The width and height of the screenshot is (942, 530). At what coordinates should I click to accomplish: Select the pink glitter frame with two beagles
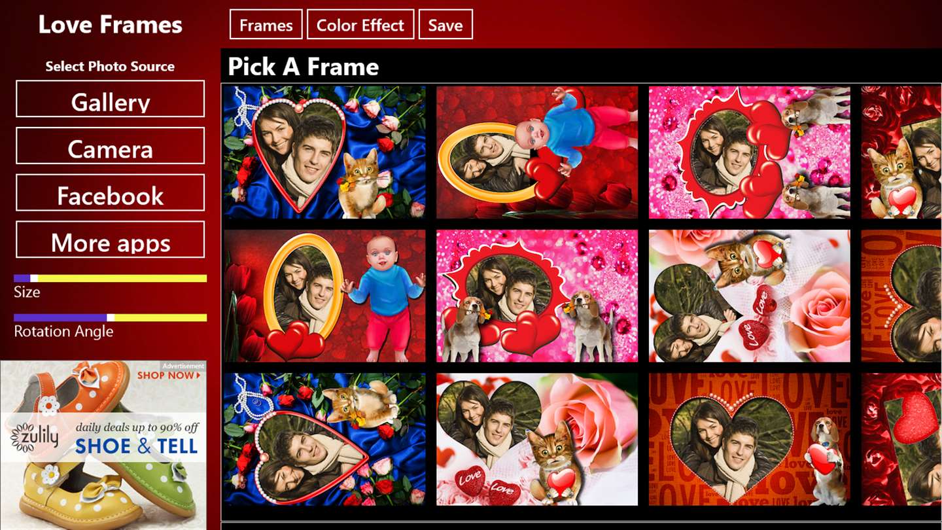coord(537,296)
